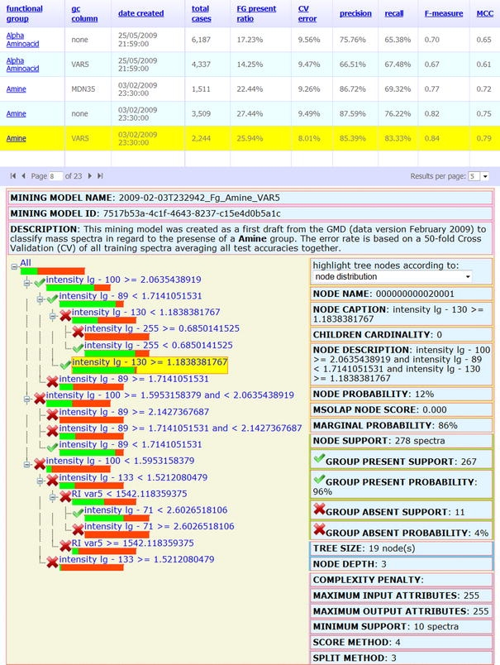
Task: Collapse node intensity lg - 89 < 1.7141051531 under first branch
Action: pos(40,299)
